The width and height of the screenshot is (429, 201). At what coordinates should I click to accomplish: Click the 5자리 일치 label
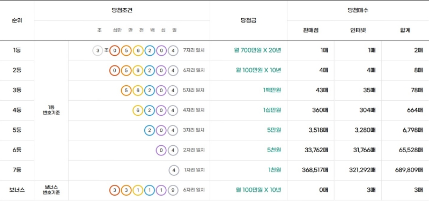pos(194,90)
